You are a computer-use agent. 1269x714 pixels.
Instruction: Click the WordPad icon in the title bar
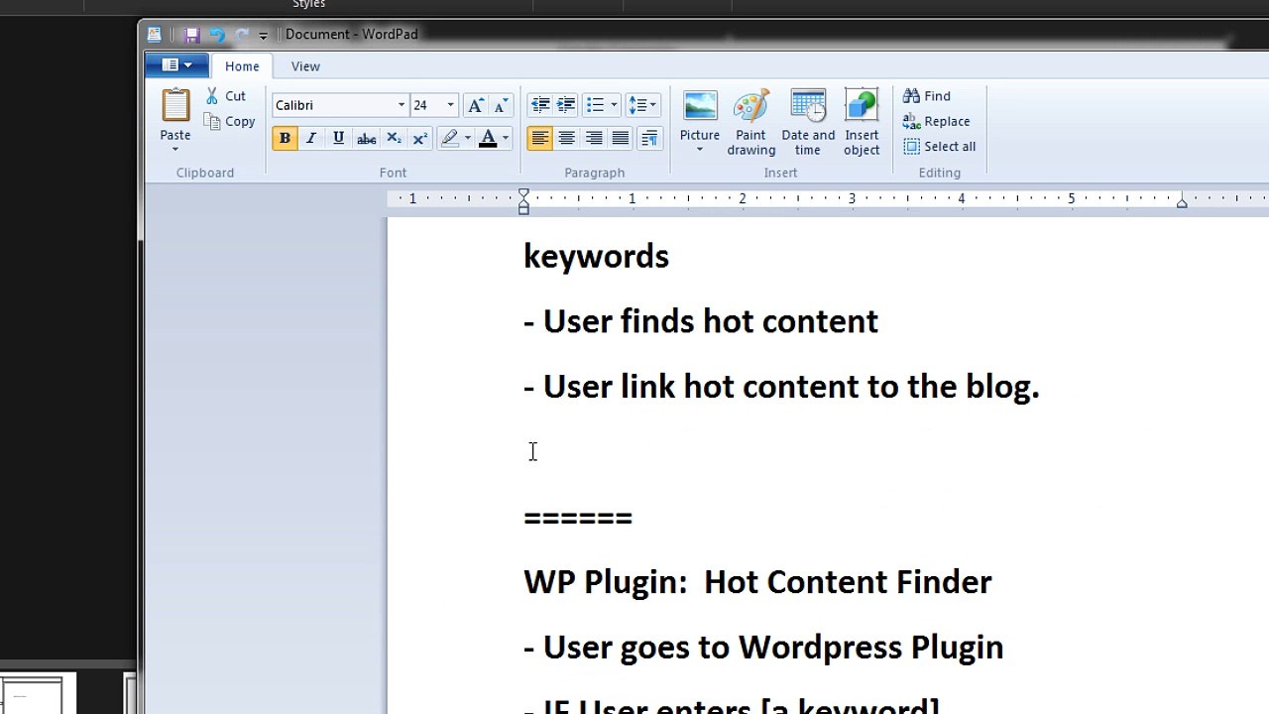point(155,35)
